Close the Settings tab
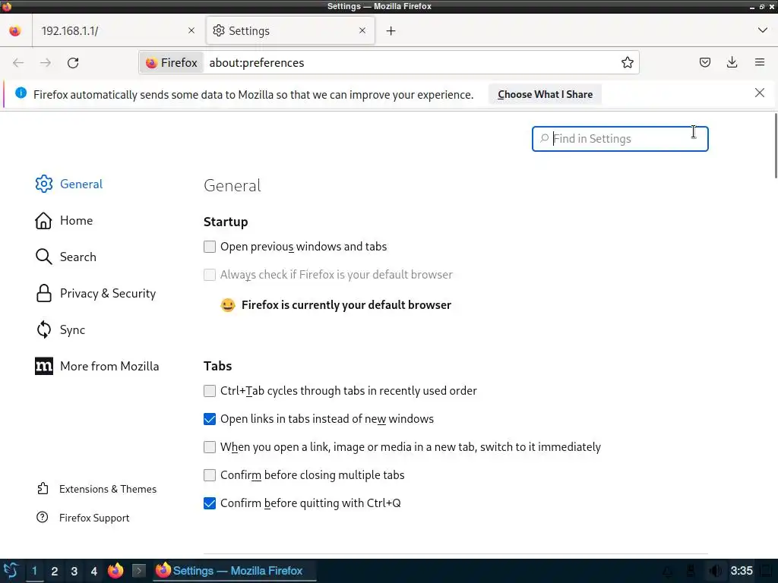 coord(362,30)
